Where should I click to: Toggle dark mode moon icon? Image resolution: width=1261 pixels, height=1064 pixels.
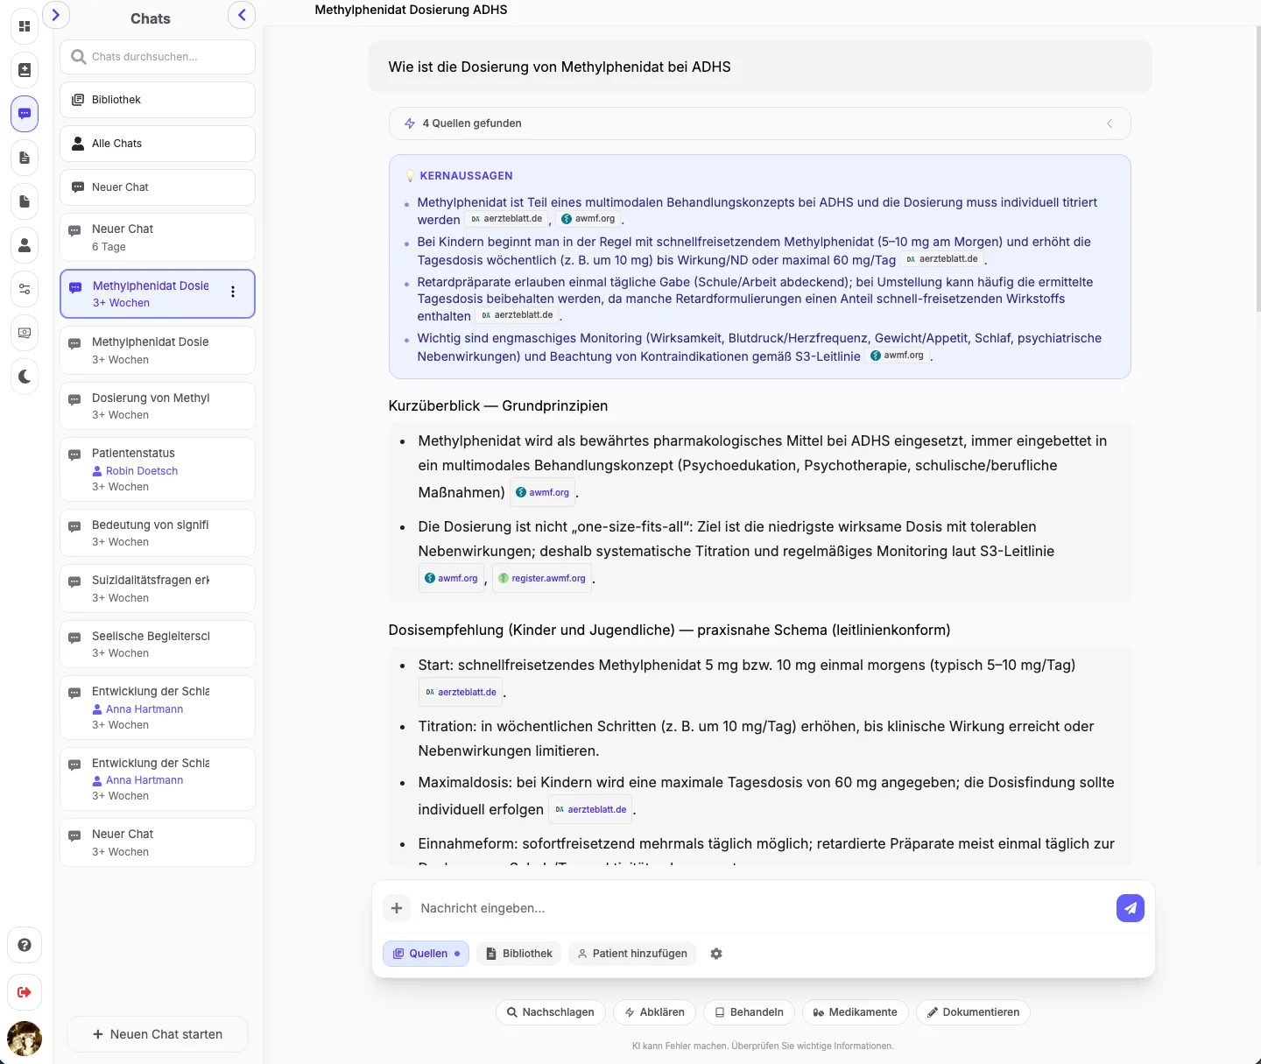coord(25,377)
